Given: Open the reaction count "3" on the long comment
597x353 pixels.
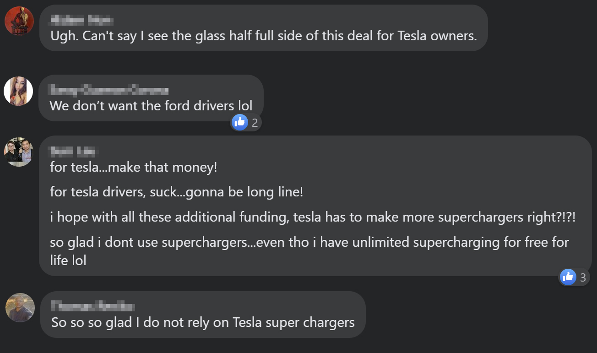Looking at the screenshot, I should (x=583, y=277).
